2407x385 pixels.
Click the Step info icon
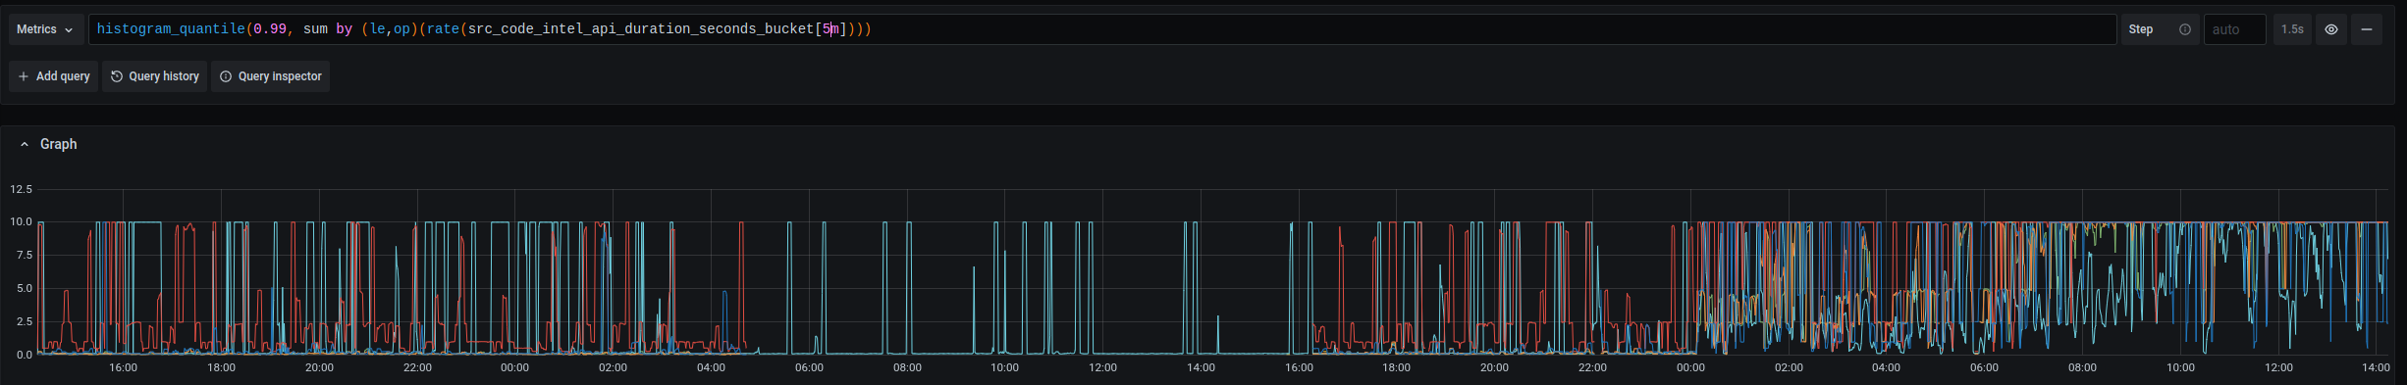coord(2185,29)
